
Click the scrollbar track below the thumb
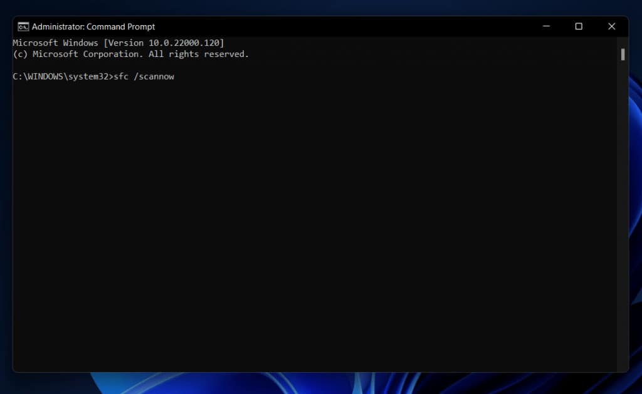(623, 219)
